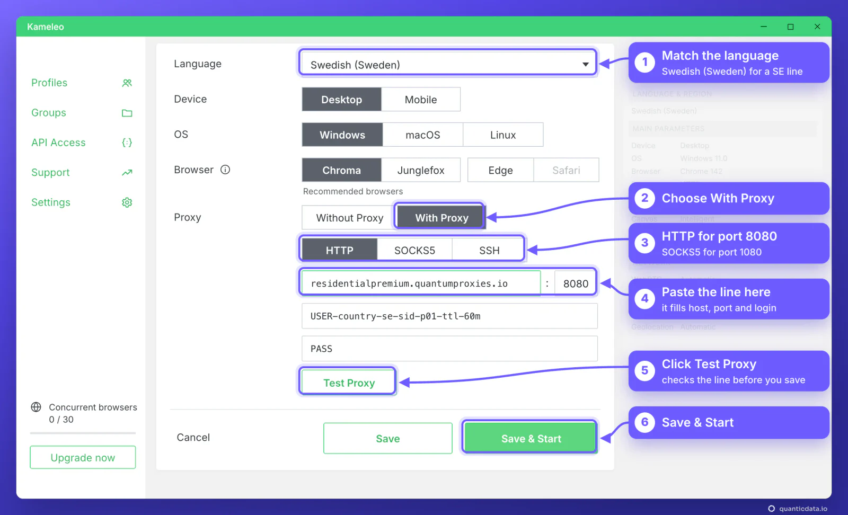
Task: Open API Access in the sidebar
Action: 58,143
